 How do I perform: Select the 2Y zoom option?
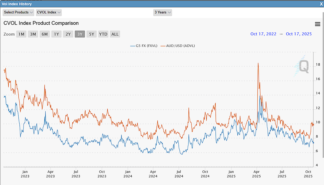coord(68,34)
